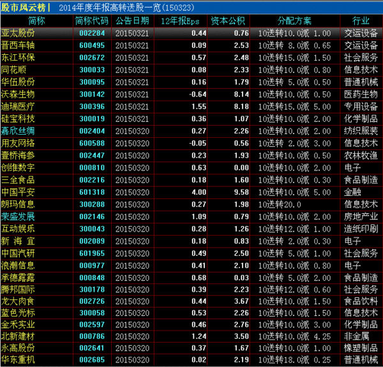The image size is (383, 367).
Task: Select stock name 永高股份
Action: (x=18, y=348)
